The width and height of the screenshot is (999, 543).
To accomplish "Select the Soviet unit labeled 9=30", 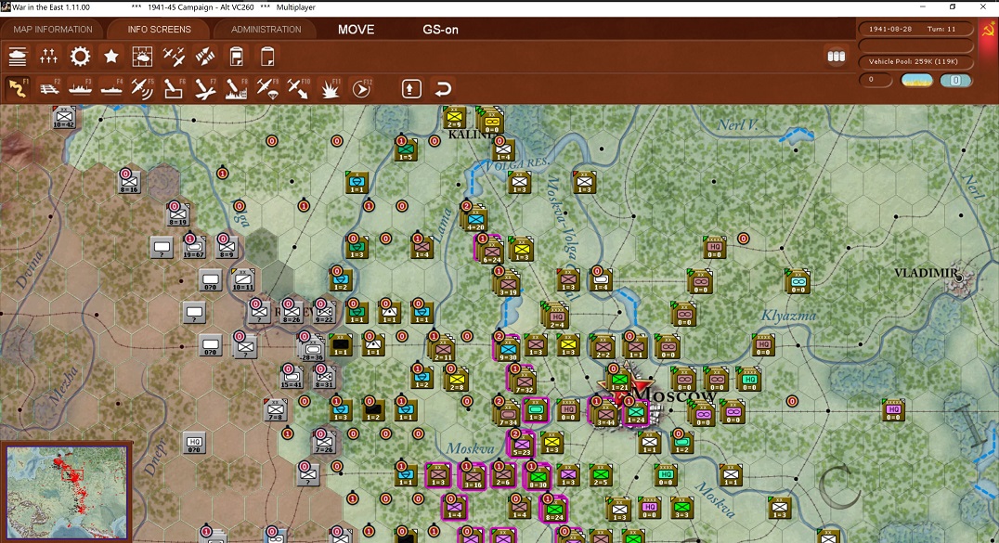I will tap(507, 349).
